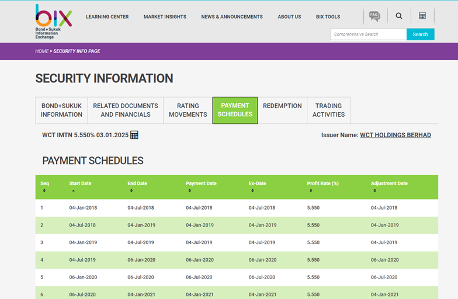Viewport: 458px width, 299px height.
Task: Sort by Seq column arrows
Action: click(44, 190)
